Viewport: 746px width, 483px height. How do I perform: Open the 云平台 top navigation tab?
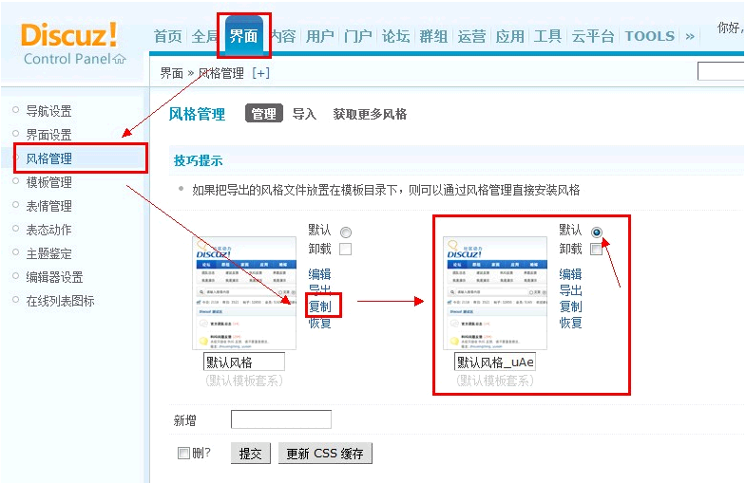[593, 36]
